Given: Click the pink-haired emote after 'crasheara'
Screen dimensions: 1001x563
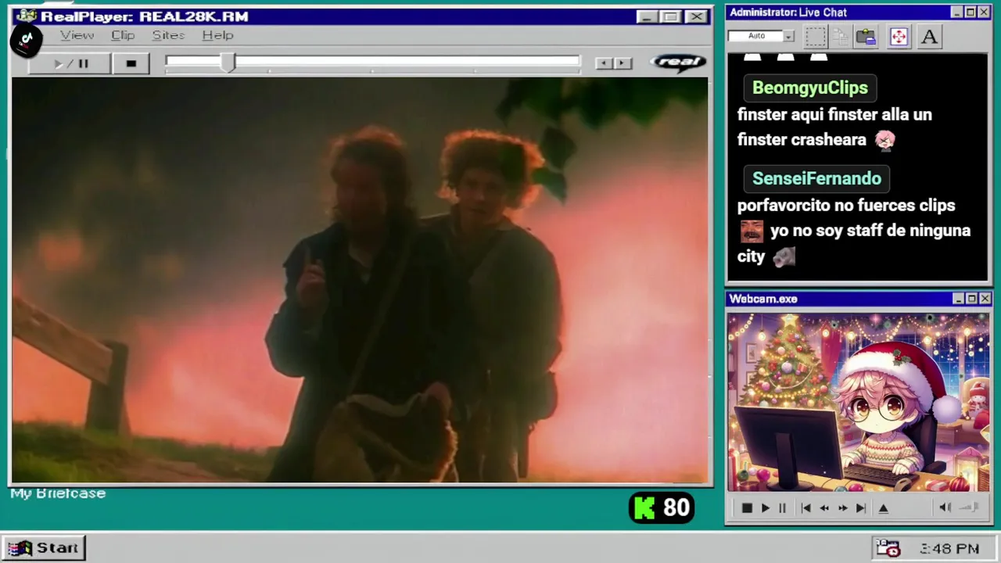Looking at the screenshot, I should point(884,140).
